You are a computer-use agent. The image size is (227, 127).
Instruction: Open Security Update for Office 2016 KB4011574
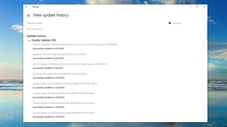[x=64, y=93]
